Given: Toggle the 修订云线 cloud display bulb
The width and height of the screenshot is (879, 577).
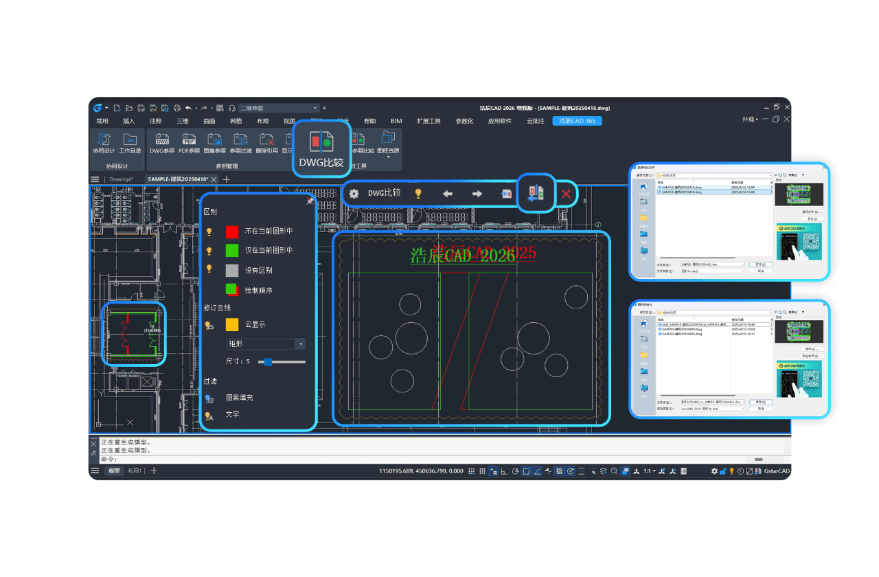Looking at the screenshot, I should click(x=209, y=326).
